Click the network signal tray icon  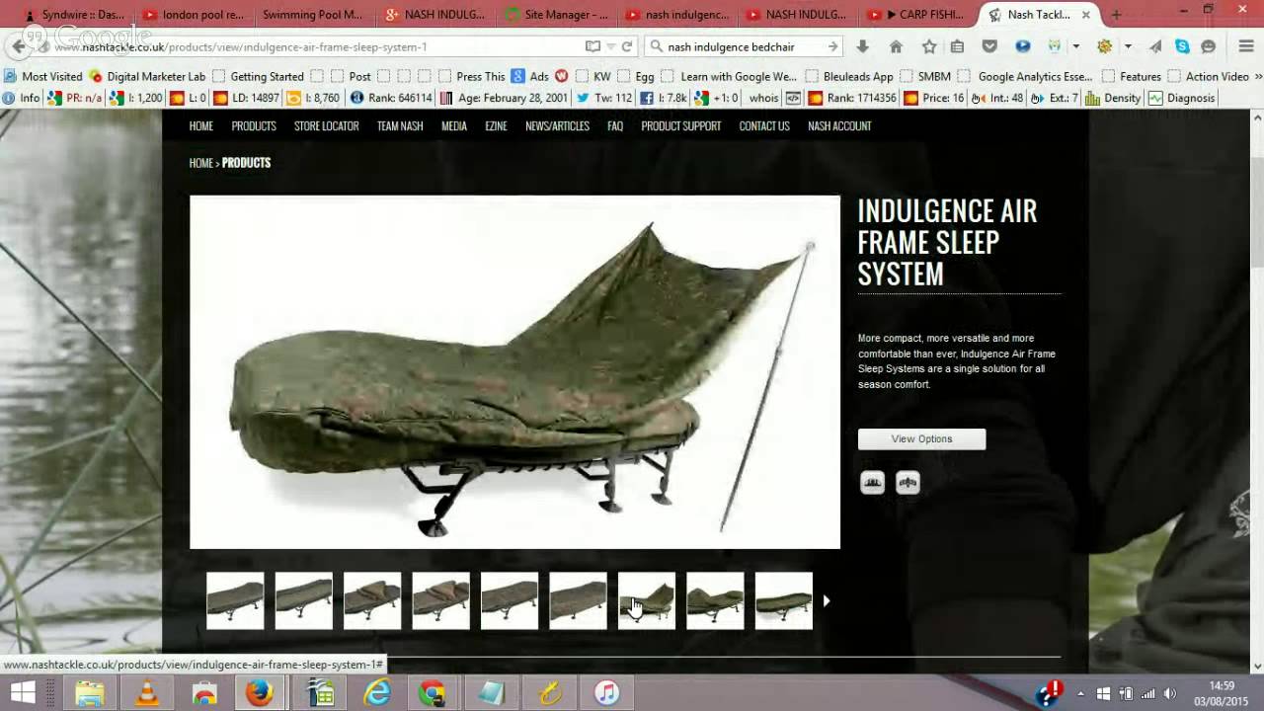tap(1147, 693)
